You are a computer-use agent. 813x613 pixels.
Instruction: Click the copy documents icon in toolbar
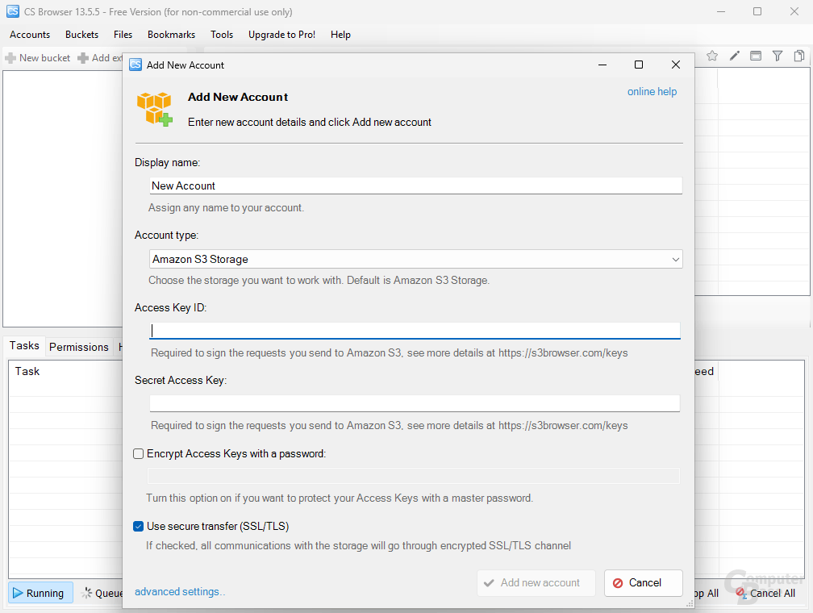click(x=799, y=56)
